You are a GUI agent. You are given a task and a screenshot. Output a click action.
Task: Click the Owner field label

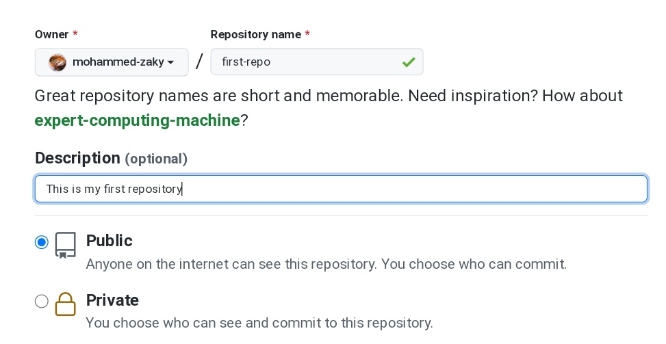[x=52, y=34]
